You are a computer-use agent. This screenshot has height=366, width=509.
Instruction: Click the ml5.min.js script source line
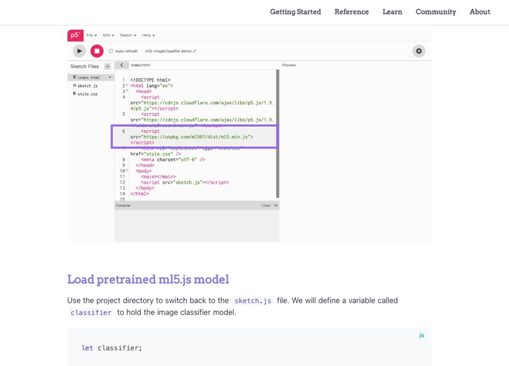(x=191, y=137)
